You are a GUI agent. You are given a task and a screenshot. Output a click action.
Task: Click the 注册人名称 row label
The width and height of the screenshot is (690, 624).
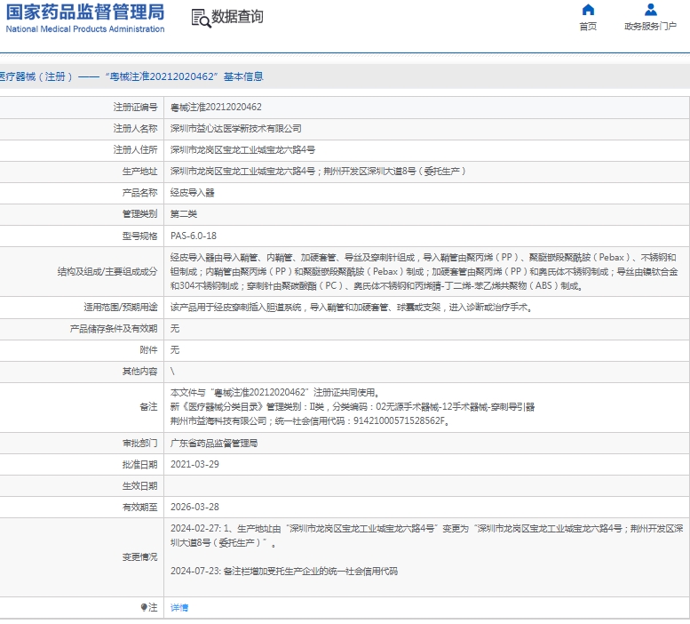click(x=135, y=129)
